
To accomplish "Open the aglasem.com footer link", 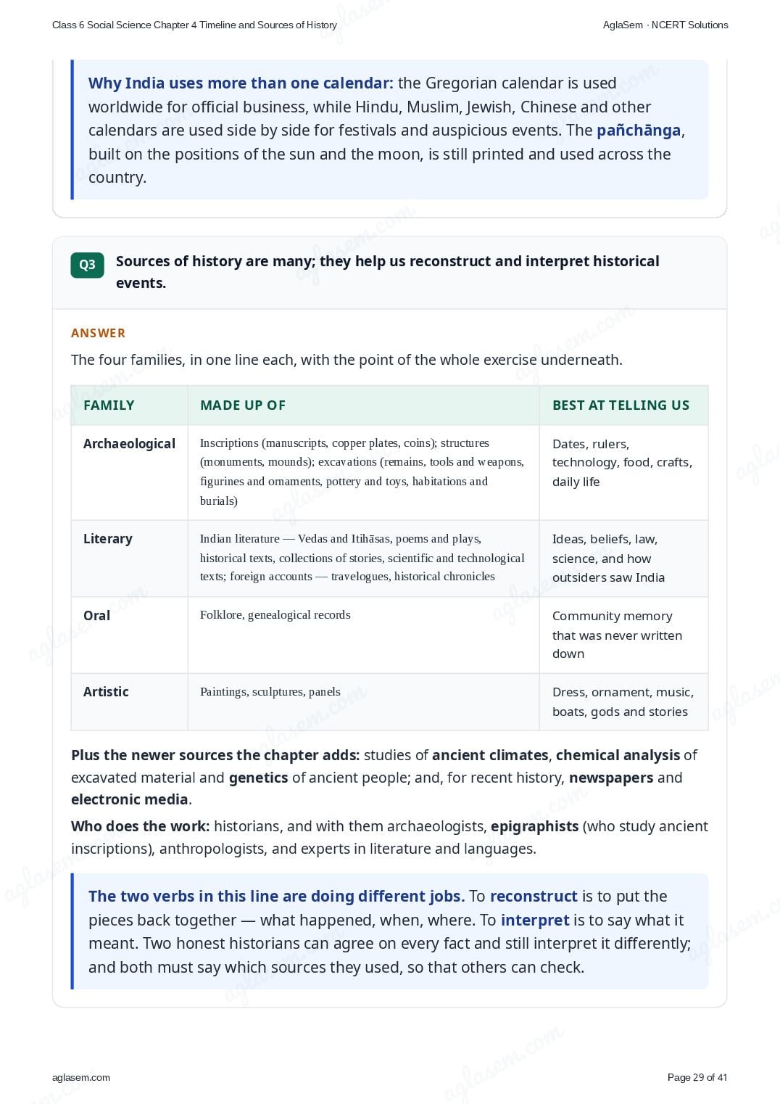I will tap(81, 1077).
